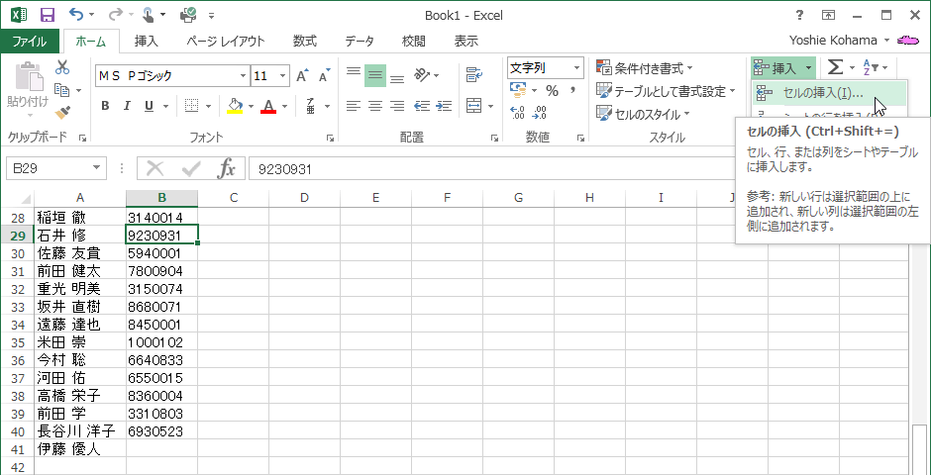Image resolution: width=931 pixels, height=475 pixels.
Task: Decrease the indent
Action: coord(422,106)
